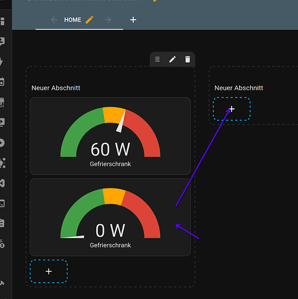Open the media player sidebar icon
The image size is (298, 299).
2,122
